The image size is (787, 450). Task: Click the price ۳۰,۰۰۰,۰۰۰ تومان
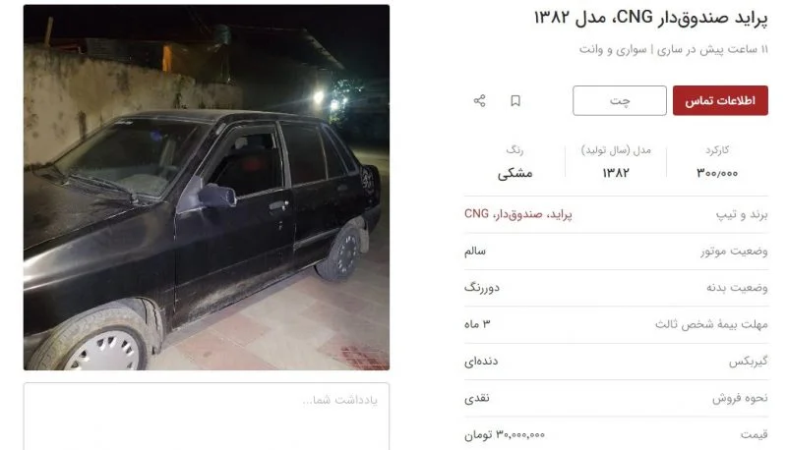505,434
